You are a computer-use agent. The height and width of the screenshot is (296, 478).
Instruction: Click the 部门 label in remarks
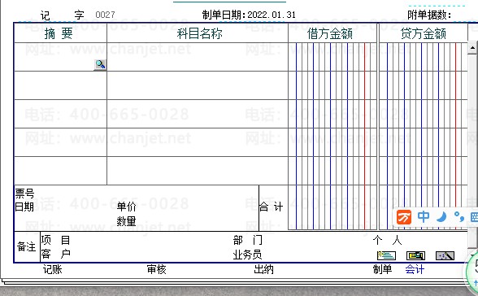[247, 240]
